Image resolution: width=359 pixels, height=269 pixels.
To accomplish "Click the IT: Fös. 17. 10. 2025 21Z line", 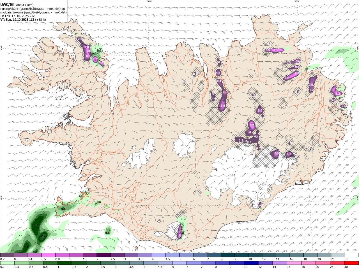I will click(x=17, y=16).
